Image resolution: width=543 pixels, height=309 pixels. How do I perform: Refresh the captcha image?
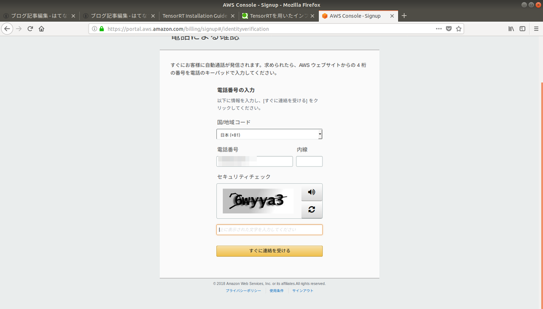coord(312,210)
